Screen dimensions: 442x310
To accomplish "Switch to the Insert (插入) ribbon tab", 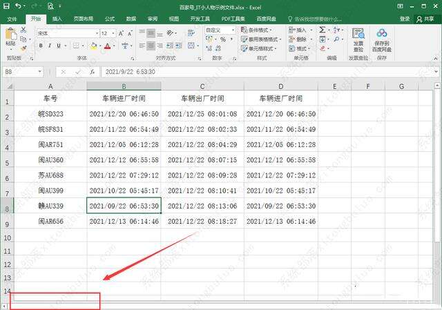I will tap(57, 19).
